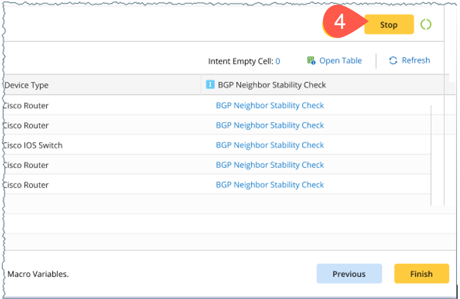460x299 pixels.
Task: Click the yellow Stop button
Action: (x=389, y=25)
